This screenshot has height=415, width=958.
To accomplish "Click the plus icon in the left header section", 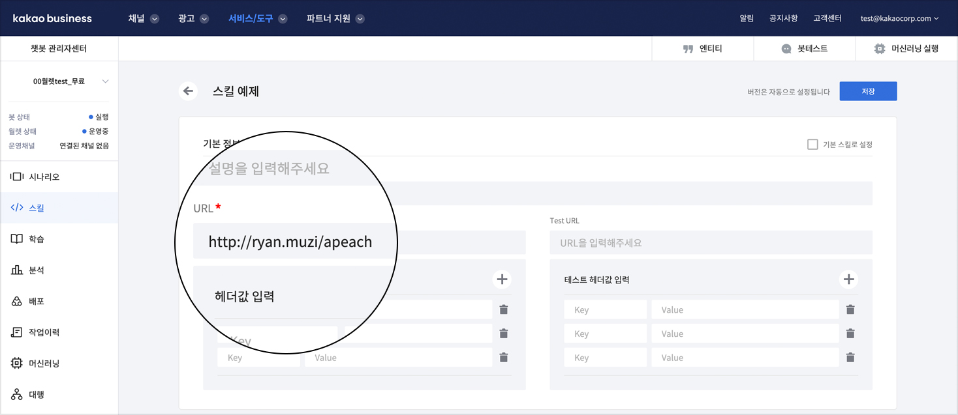I will click(x=502, y=279).
